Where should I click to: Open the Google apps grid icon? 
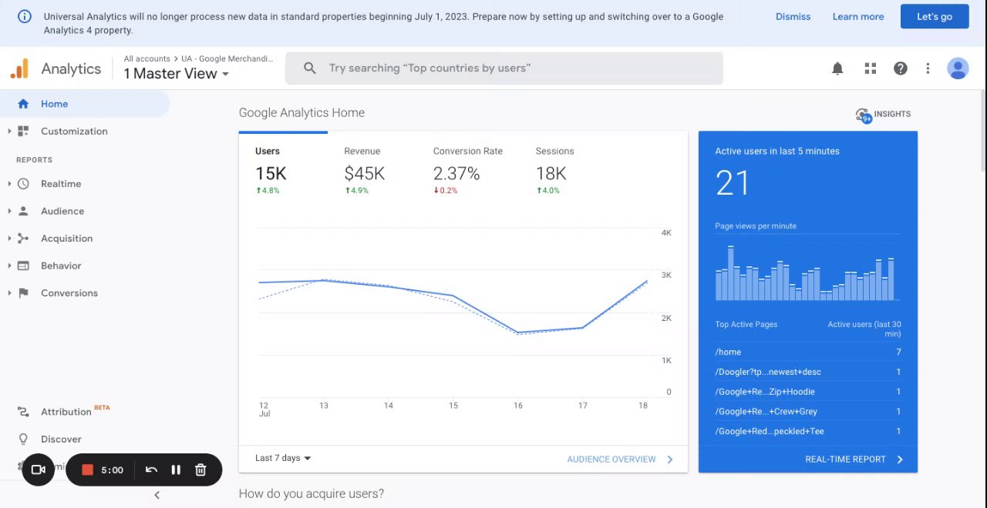[871, 69]
